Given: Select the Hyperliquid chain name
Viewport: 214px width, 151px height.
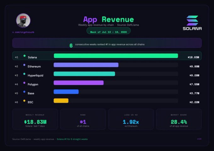Looking at the screenshot, I should [35, 75].
